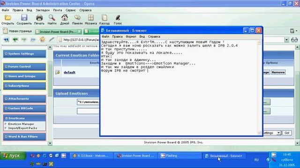Click the Go! button

click(x=287, y=133)
